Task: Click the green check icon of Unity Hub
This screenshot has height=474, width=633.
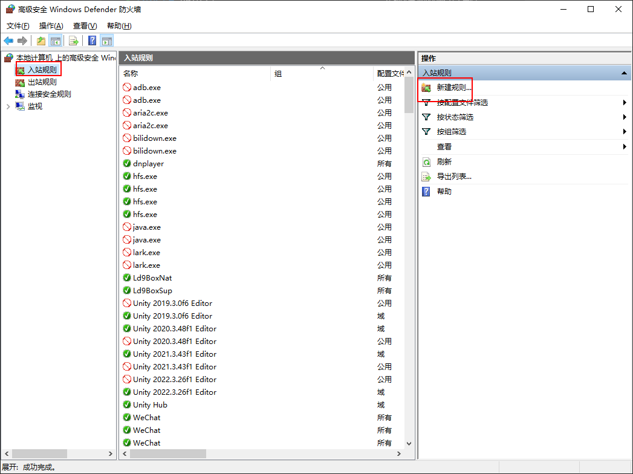Action: tap(127, 404)
